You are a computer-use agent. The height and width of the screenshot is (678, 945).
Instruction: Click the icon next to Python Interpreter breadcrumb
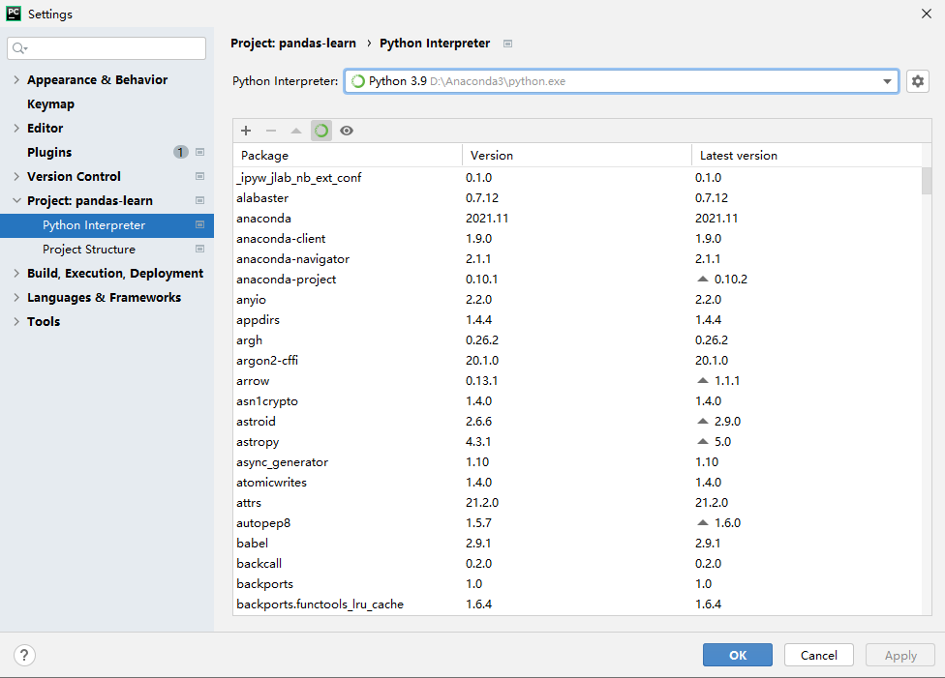pyautogui.click(x=508, y=44)
